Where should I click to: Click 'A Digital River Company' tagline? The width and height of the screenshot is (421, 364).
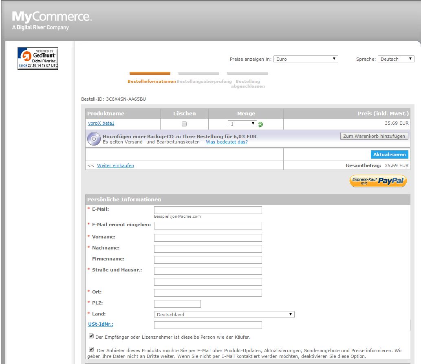click(40, 27)
